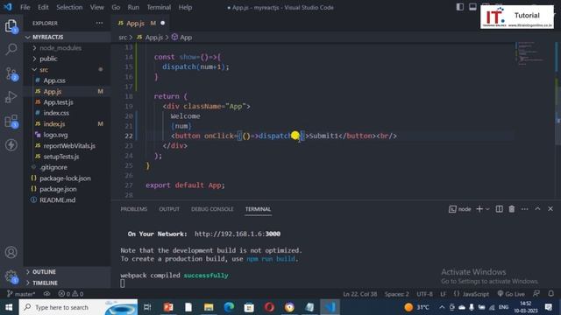The height and width of the screenshot is (315, 561).
Task: Open the Selection menu
Action: pyautogui.click(x=69, y=7)
